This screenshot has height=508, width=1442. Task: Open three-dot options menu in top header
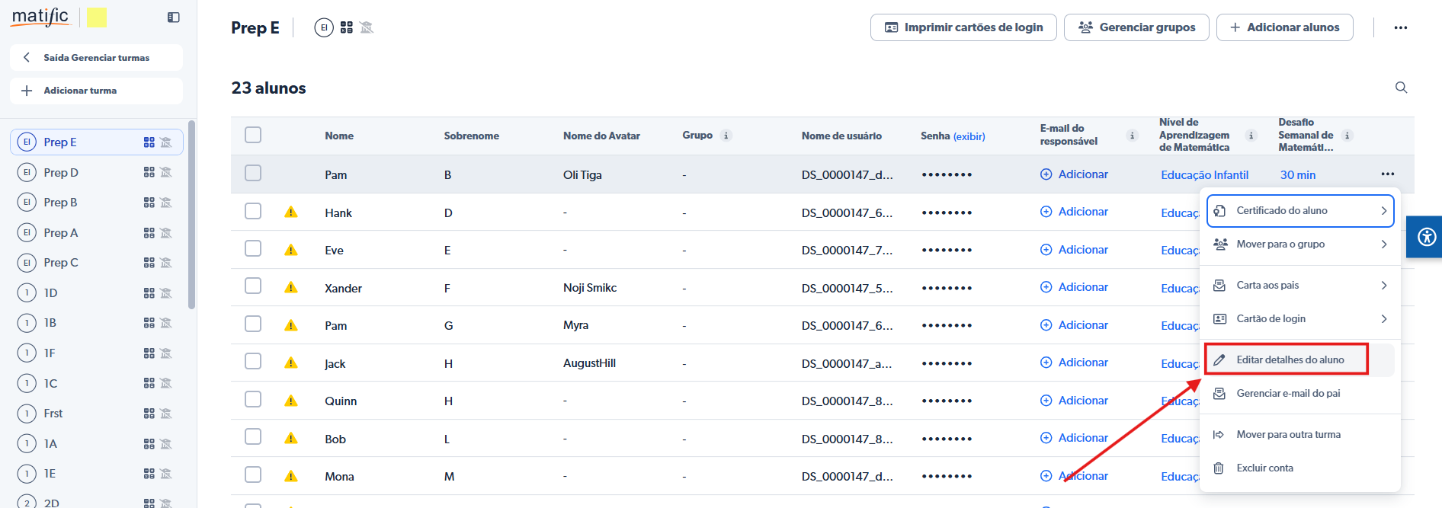pyautogui.click(x=1400, y=27)
